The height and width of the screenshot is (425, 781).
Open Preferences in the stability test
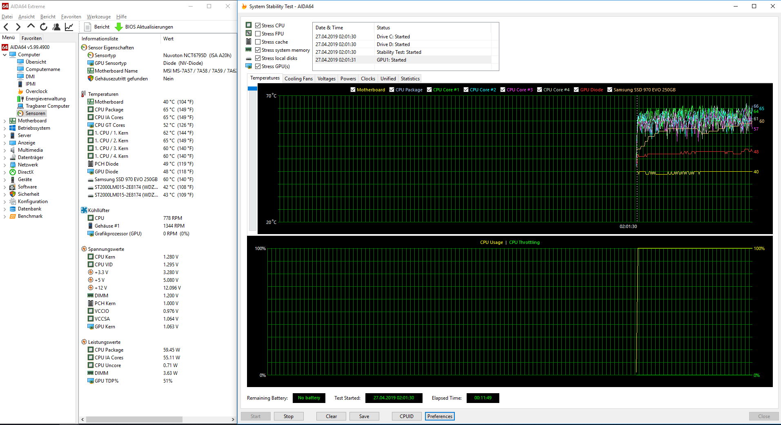click(440, 416)
